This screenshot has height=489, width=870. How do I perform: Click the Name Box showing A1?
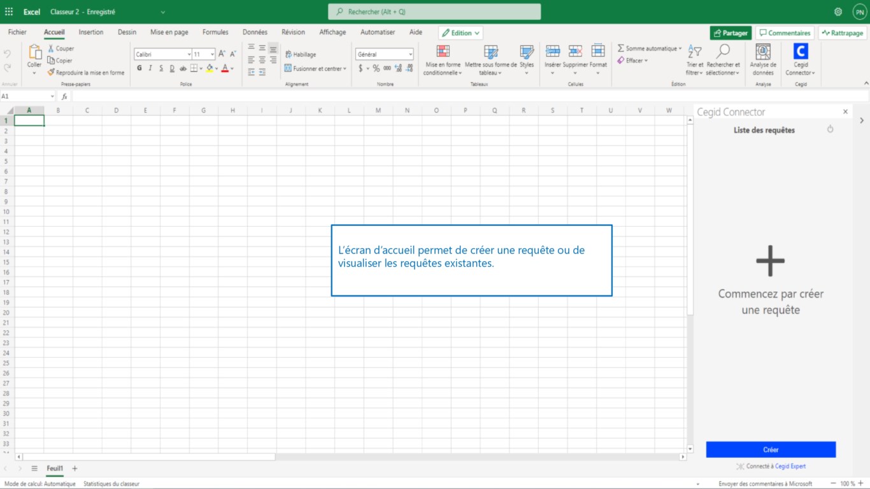pyautogui.click(x=28, y=96)
